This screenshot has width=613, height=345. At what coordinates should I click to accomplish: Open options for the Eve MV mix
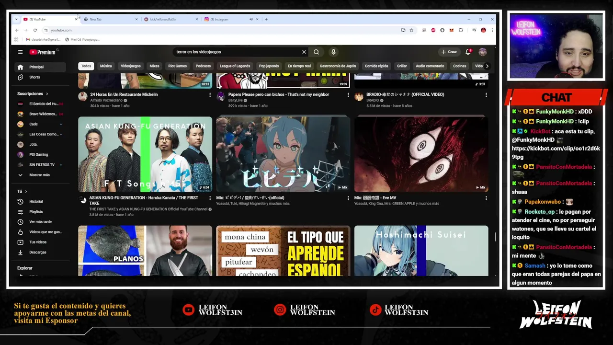click(486, 198)
